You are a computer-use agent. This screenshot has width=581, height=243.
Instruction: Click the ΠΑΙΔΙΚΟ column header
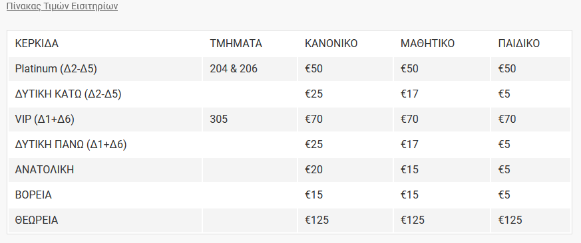[518, 44]
